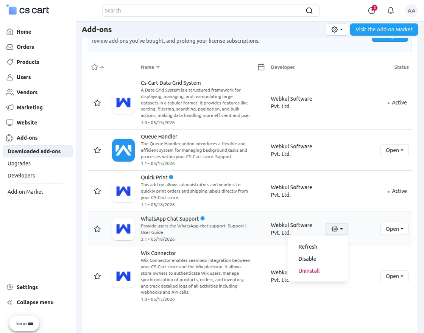This screenshot has width=424, height=333.
Task: Click the WhatsApp Chat Support logo
Action: 123,229
